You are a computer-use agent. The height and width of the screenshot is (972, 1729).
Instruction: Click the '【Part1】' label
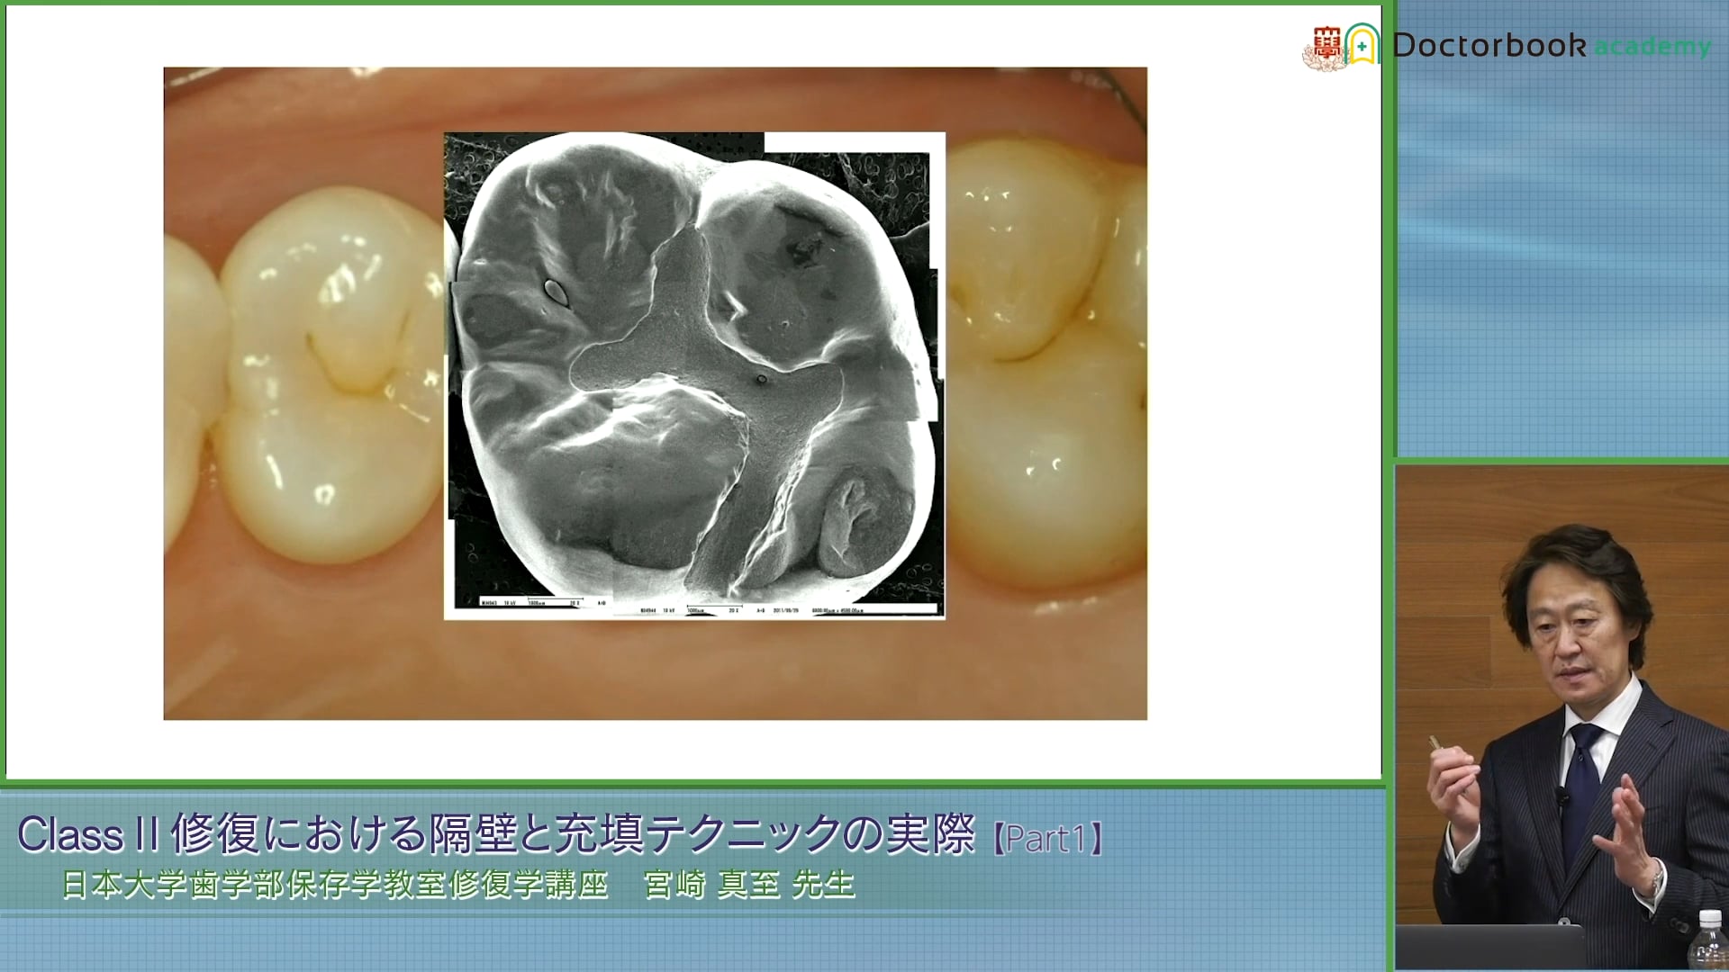1048,838
